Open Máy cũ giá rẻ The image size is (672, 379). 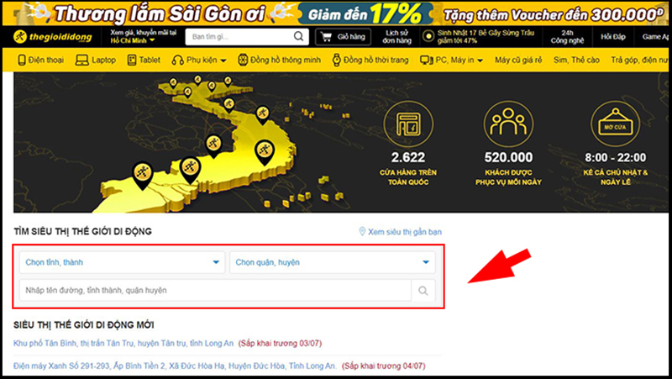point(518,60)
